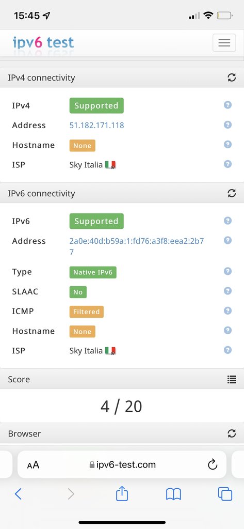This screenshot has width=244, height=529.
Task: Open the hamburger navigation menu
Action: click(x=224, y=42)
